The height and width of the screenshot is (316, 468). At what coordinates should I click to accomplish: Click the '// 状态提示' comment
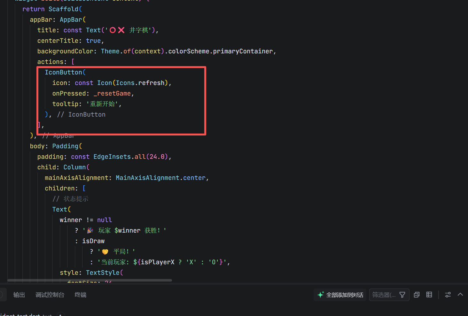coord(70,199)
